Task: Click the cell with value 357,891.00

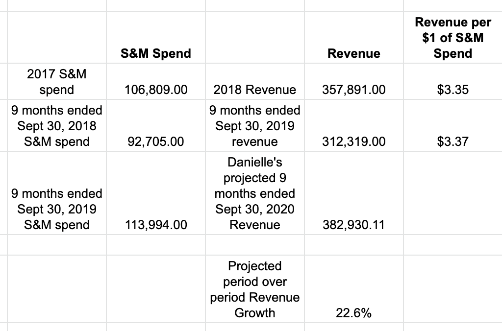Action: pos(354,82)
